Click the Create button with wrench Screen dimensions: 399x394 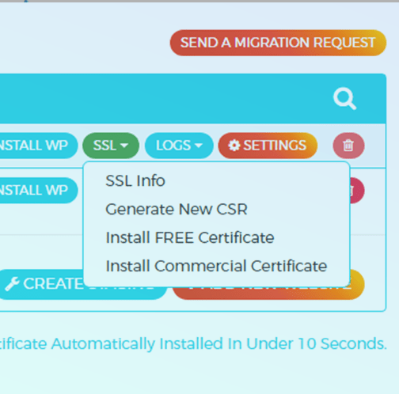pyautogui.click(x=83, y=284)
